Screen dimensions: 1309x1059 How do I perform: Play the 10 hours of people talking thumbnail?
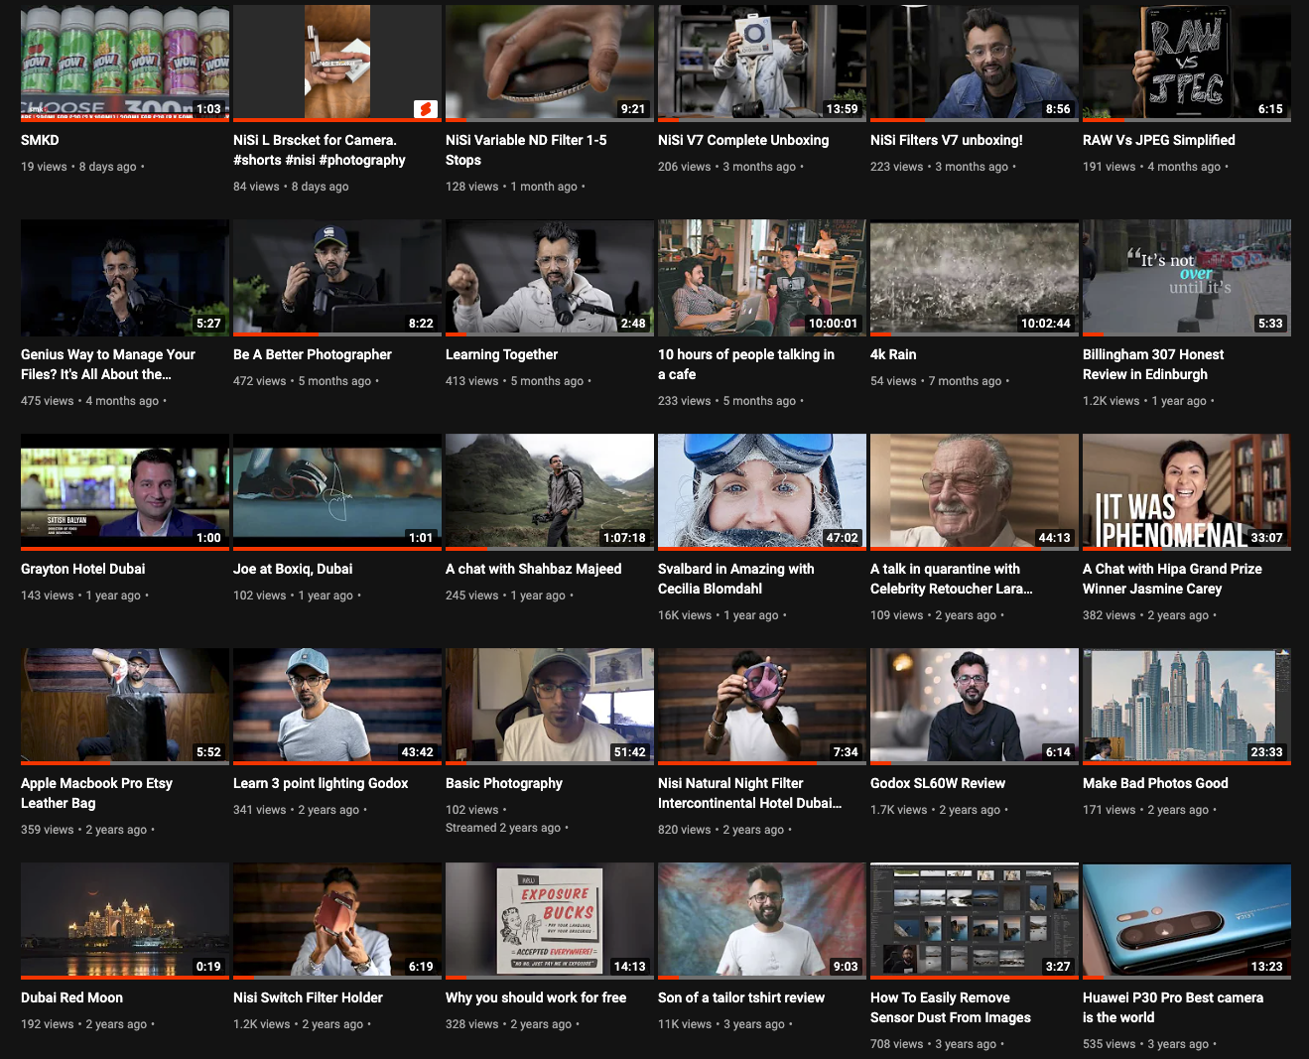[762, 278]
